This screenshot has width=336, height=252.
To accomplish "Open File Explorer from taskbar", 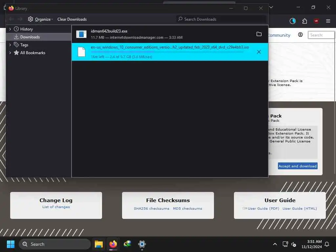I will coord(99,244).
